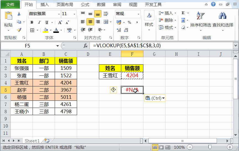The image size is (239, 151).
Task: Click 插入 insert cells button
Action: click(167, 13)
